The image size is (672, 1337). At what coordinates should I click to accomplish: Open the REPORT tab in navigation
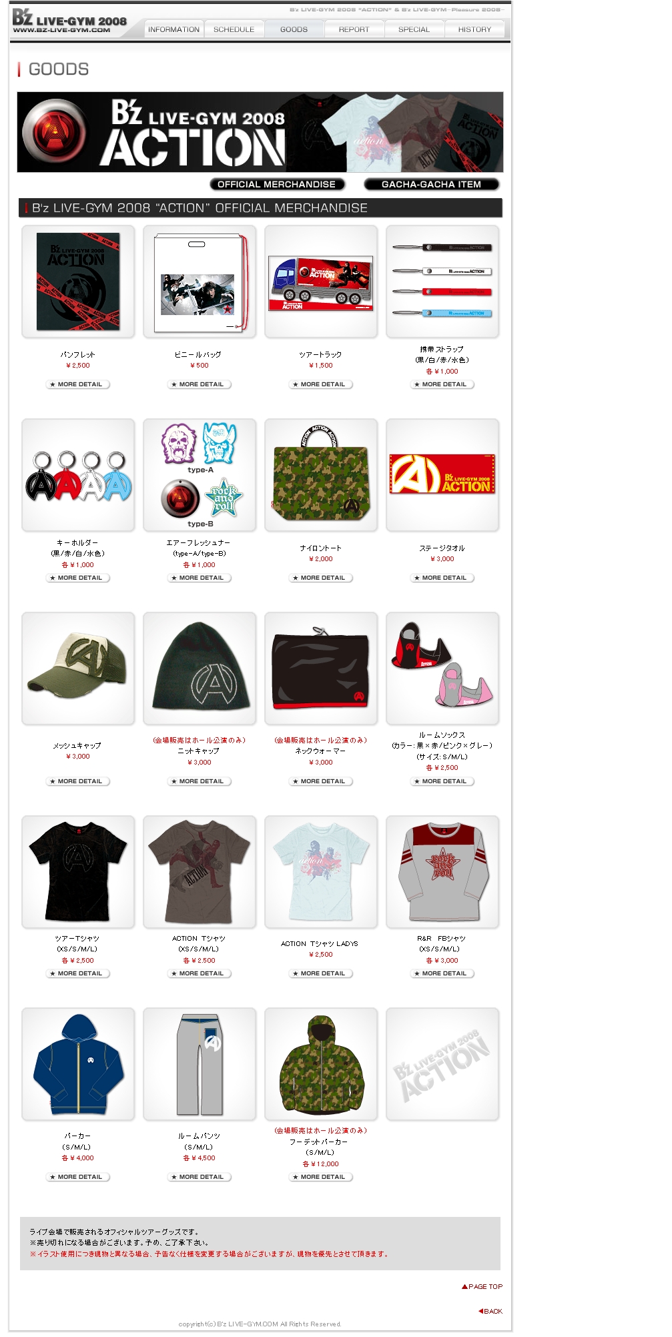[x=354, y=29]
